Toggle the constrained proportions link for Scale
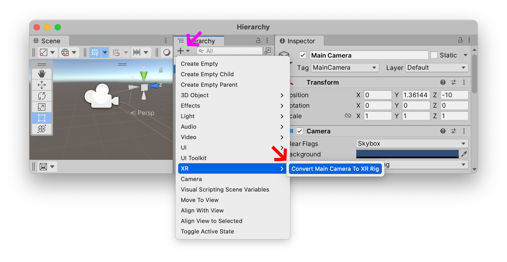Viewport: 507px width, 262px height. tap(348, 115)
